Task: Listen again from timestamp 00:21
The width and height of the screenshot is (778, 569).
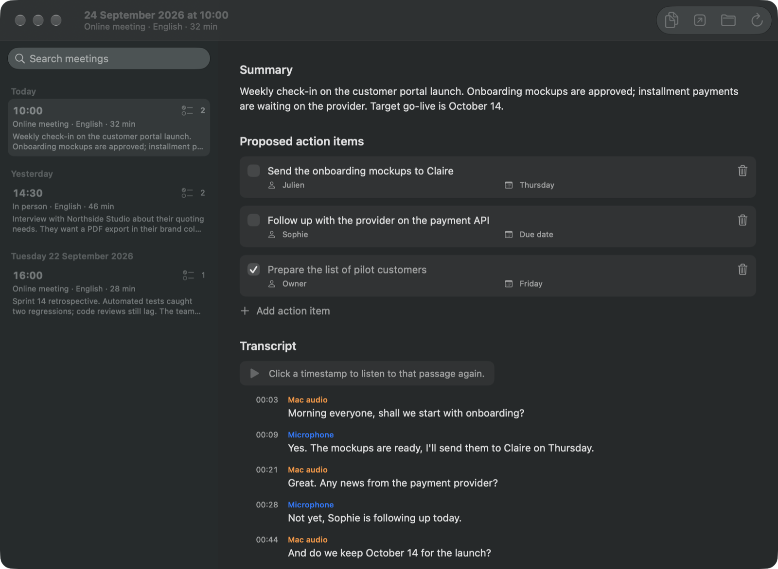Action: click(267, 470)
